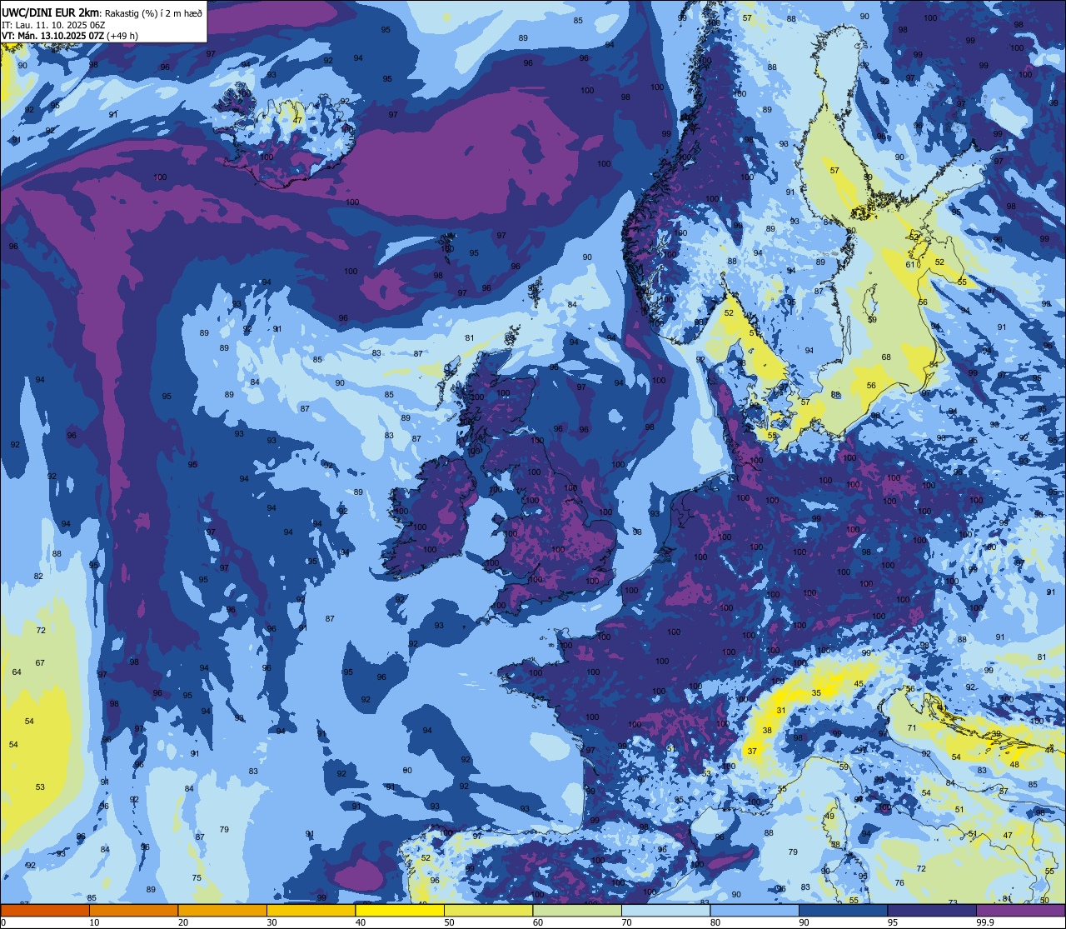1066x929 pixels.
Task: Click legend tick label "60"
Action: pos(538,922)
